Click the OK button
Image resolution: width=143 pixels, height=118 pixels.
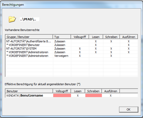129,109
